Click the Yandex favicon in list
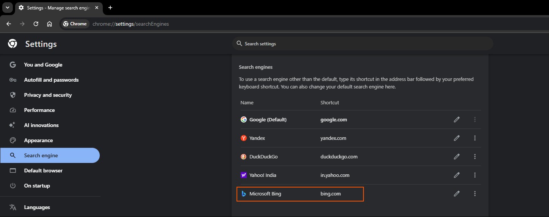The height and width of the screenshot is (217, 549). [x=244, y=138]
